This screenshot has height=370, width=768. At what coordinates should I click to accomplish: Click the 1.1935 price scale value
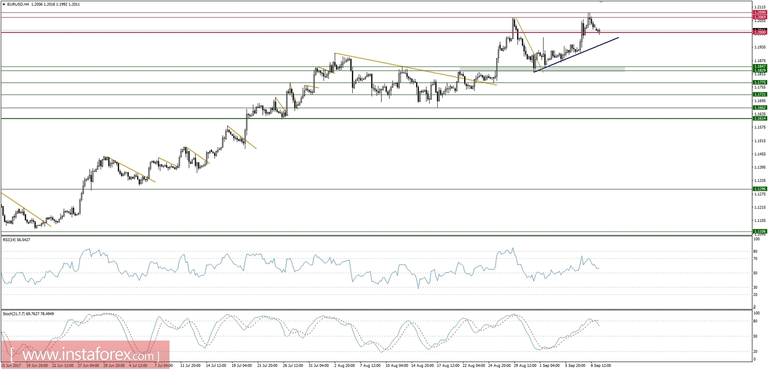(x=760, y=47)
